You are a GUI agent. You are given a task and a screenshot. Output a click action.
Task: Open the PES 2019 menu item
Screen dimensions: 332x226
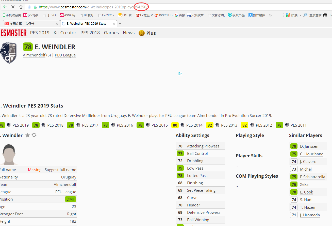(x=40, y=33)
